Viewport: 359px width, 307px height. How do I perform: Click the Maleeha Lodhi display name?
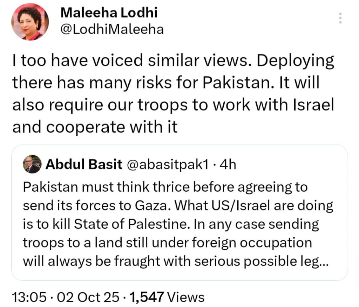pyautogui.click(x=109, y=13)
